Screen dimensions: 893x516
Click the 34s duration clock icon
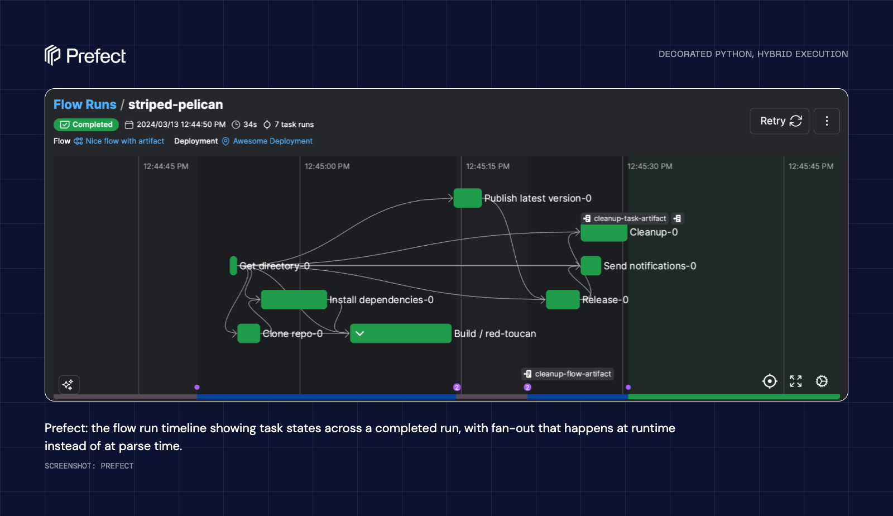[x=236, y=125]
